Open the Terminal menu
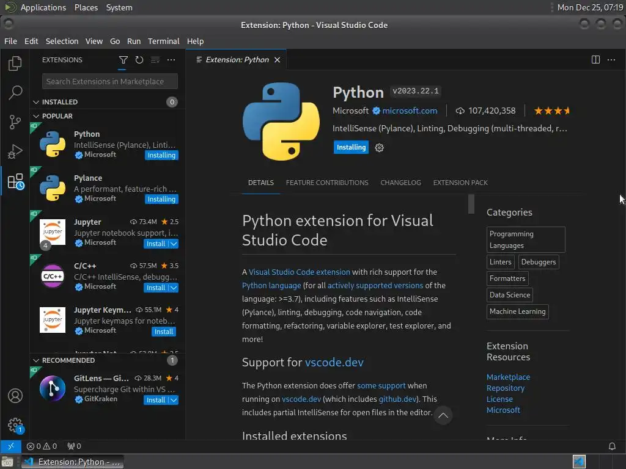 click(x=164, y=41)
